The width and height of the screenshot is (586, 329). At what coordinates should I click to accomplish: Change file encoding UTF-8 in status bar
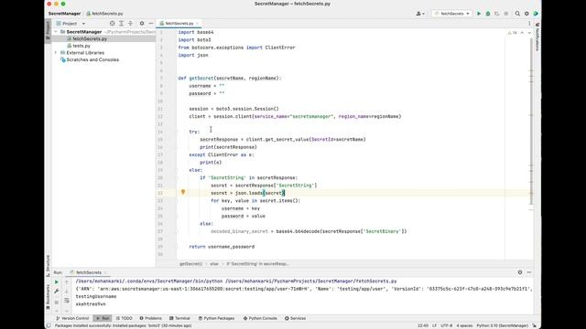446,325
